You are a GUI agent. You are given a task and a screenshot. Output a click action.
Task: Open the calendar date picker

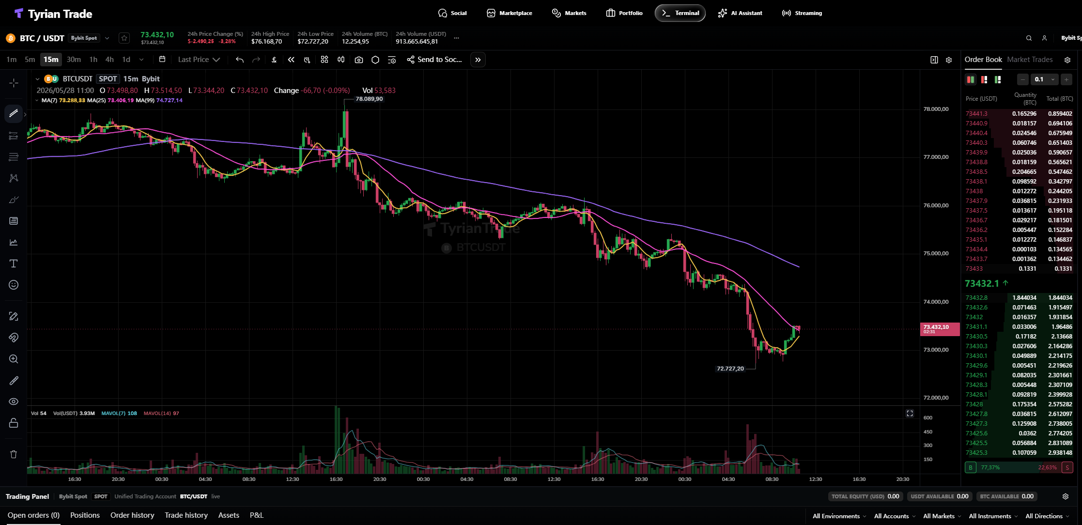162,59
